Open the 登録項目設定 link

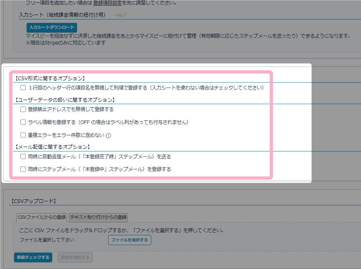point(108,3)
